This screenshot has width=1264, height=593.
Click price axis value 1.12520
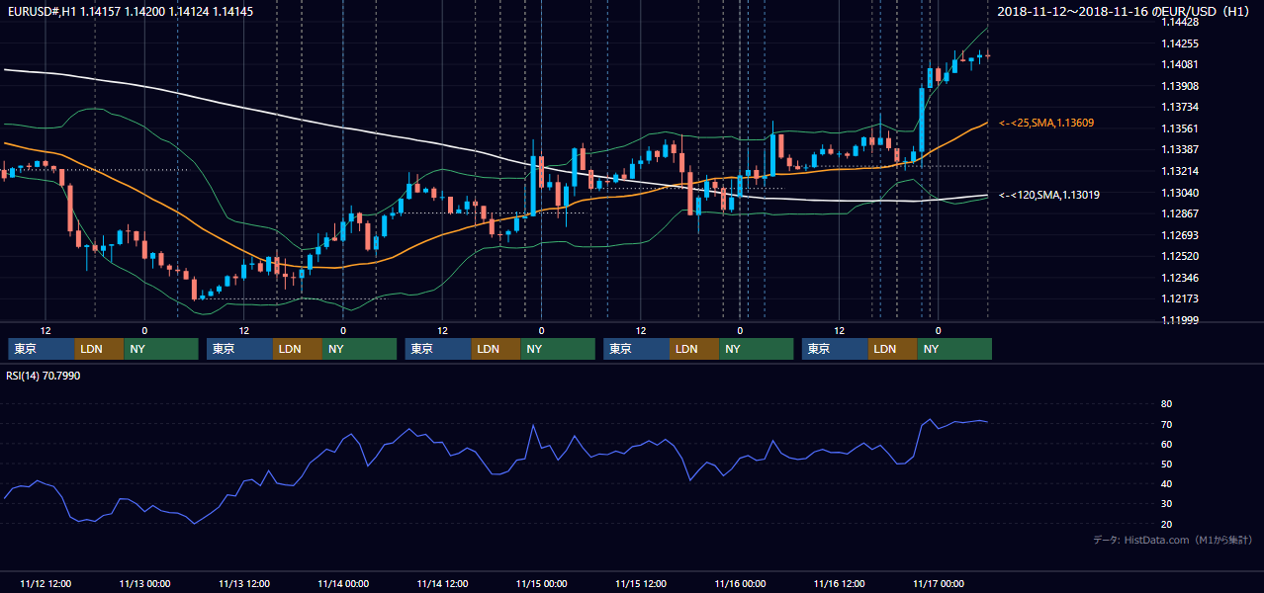[x=1179, y=256]
